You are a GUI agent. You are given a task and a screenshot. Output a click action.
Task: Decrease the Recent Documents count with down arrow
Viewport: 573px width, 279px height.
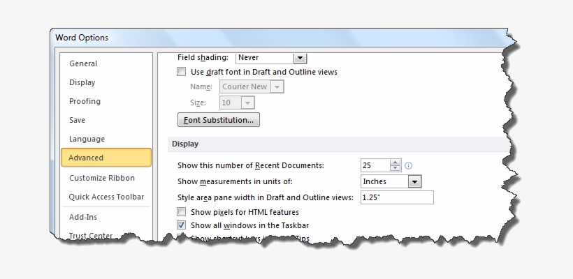coord(395,168)
